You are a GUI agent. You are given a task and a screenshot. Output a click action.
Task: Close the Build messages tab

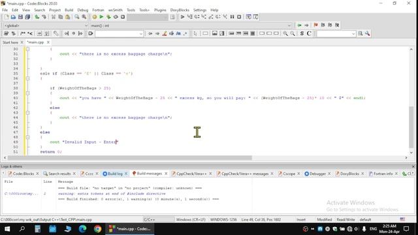(x=166, y=174)
